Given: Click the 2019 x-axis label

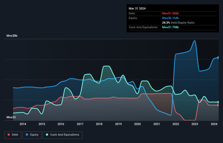Looking at the screenshot, I should pos(118,124).
